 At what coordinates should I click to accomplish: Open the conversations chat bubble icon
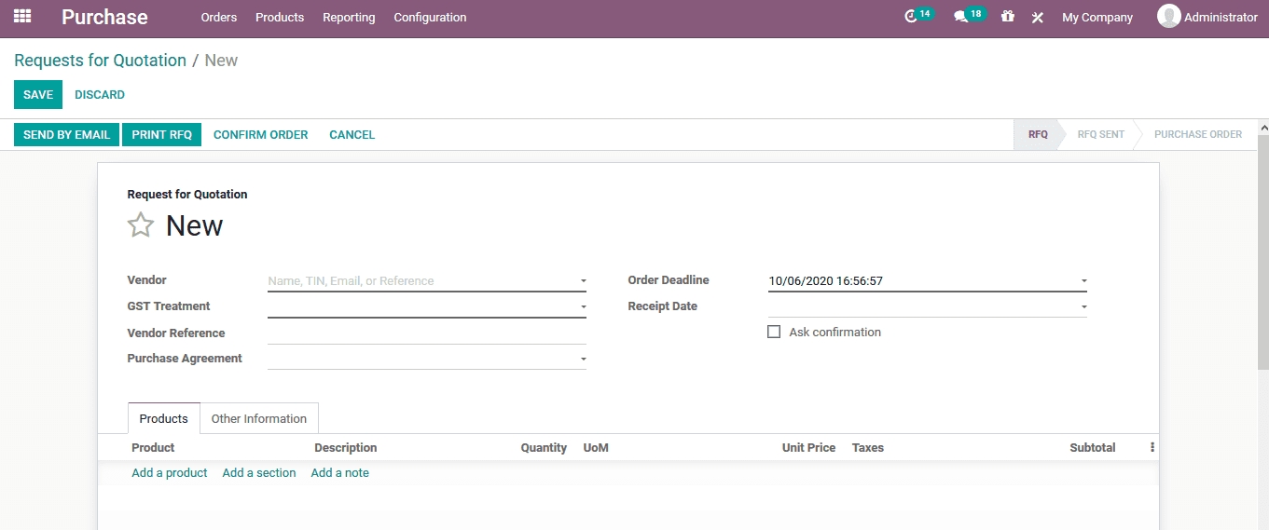[x=961, y=17]
